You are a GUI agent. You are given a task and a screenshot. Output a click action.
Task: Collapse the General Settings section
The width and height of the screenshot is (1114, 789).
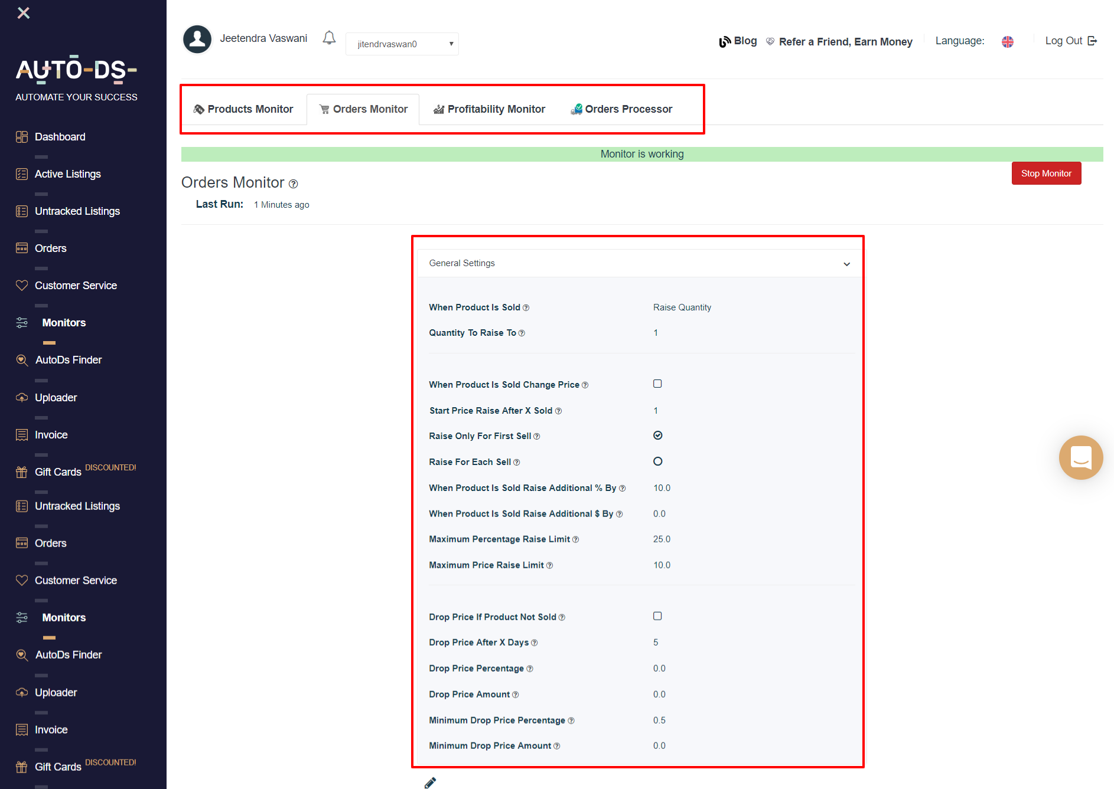(846, 263)
